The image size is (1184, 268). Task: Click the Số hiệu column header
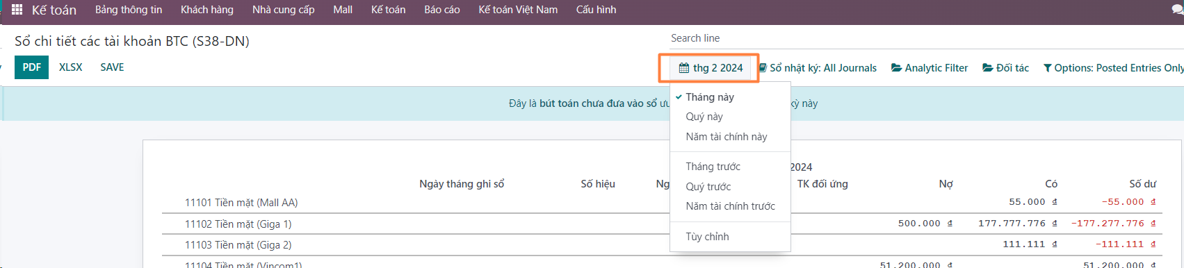[598, 184]
